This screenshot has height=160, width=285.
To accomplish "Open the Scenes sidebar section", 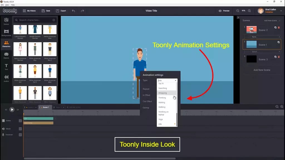I will [x=6, y=21].
